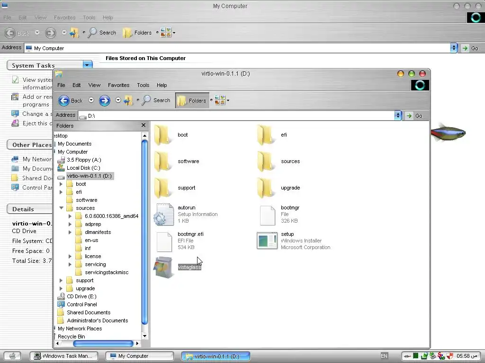This screenshot has width=485, height=363.
Task: Open Search in the D: window toolbar
Action: tap(156, 100)
